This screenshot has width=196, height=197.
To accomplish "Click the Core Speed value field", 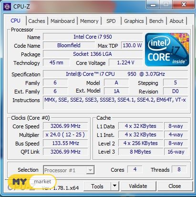I will click(x=65, y=126).
